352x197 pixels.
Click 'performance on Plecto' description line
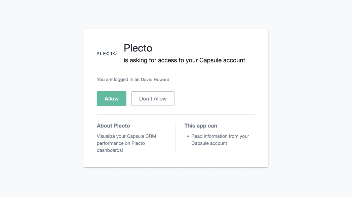[x=121, y=143]
